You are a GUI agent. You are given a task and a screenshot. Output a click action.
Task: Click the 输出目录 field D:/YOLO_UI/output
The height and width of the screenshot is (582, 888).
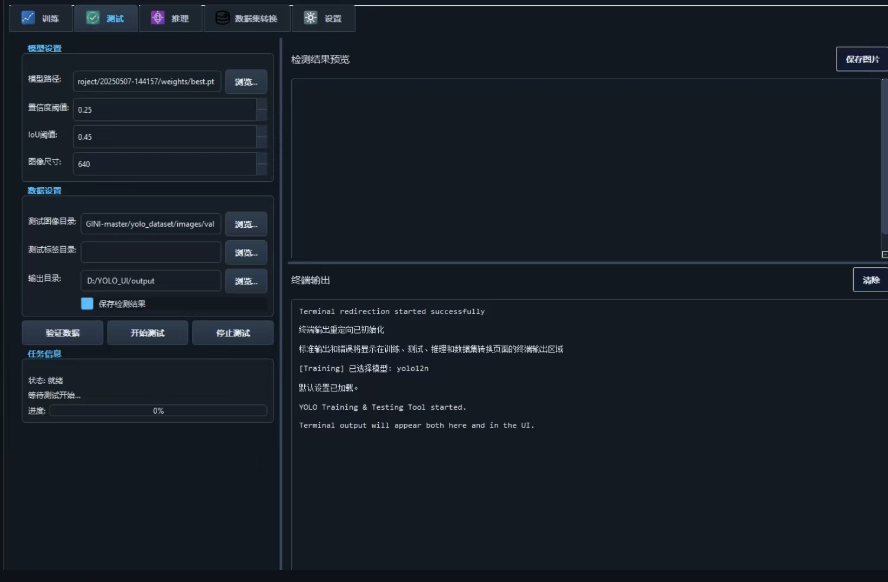click(x=151, y=280)
